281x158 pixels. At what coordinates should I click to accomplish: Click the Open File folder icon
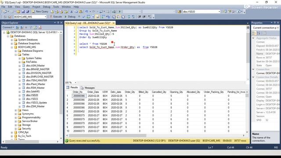tap(18, 12)
